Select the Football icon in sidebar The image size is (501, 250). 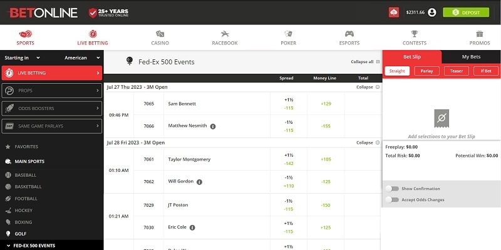tap(8, 199)
